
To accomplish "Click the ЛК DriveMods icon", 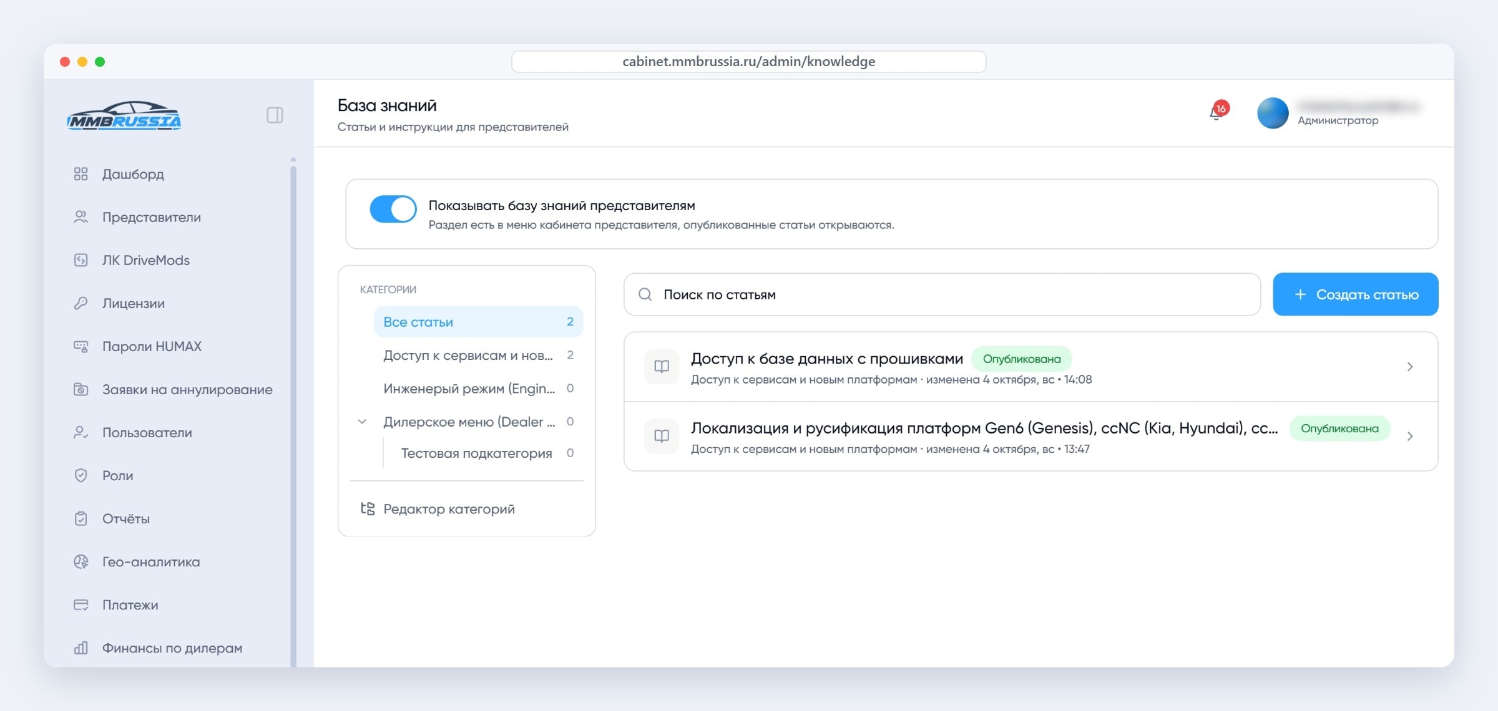I will [x=81, y=260].
